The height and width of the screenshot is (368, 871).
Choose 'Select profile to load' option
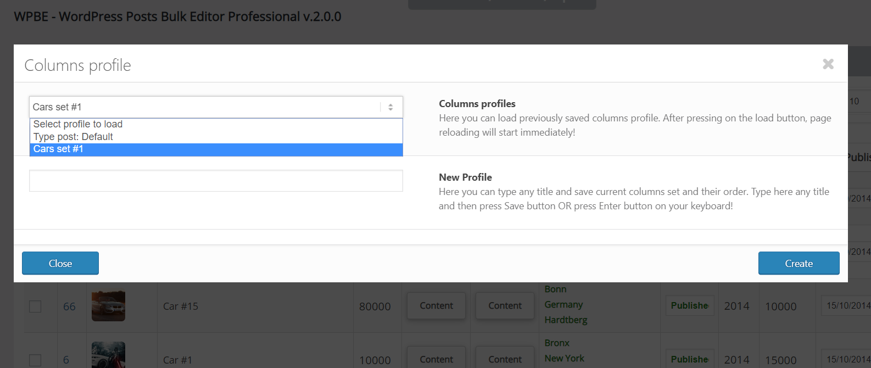click(78, 124)
